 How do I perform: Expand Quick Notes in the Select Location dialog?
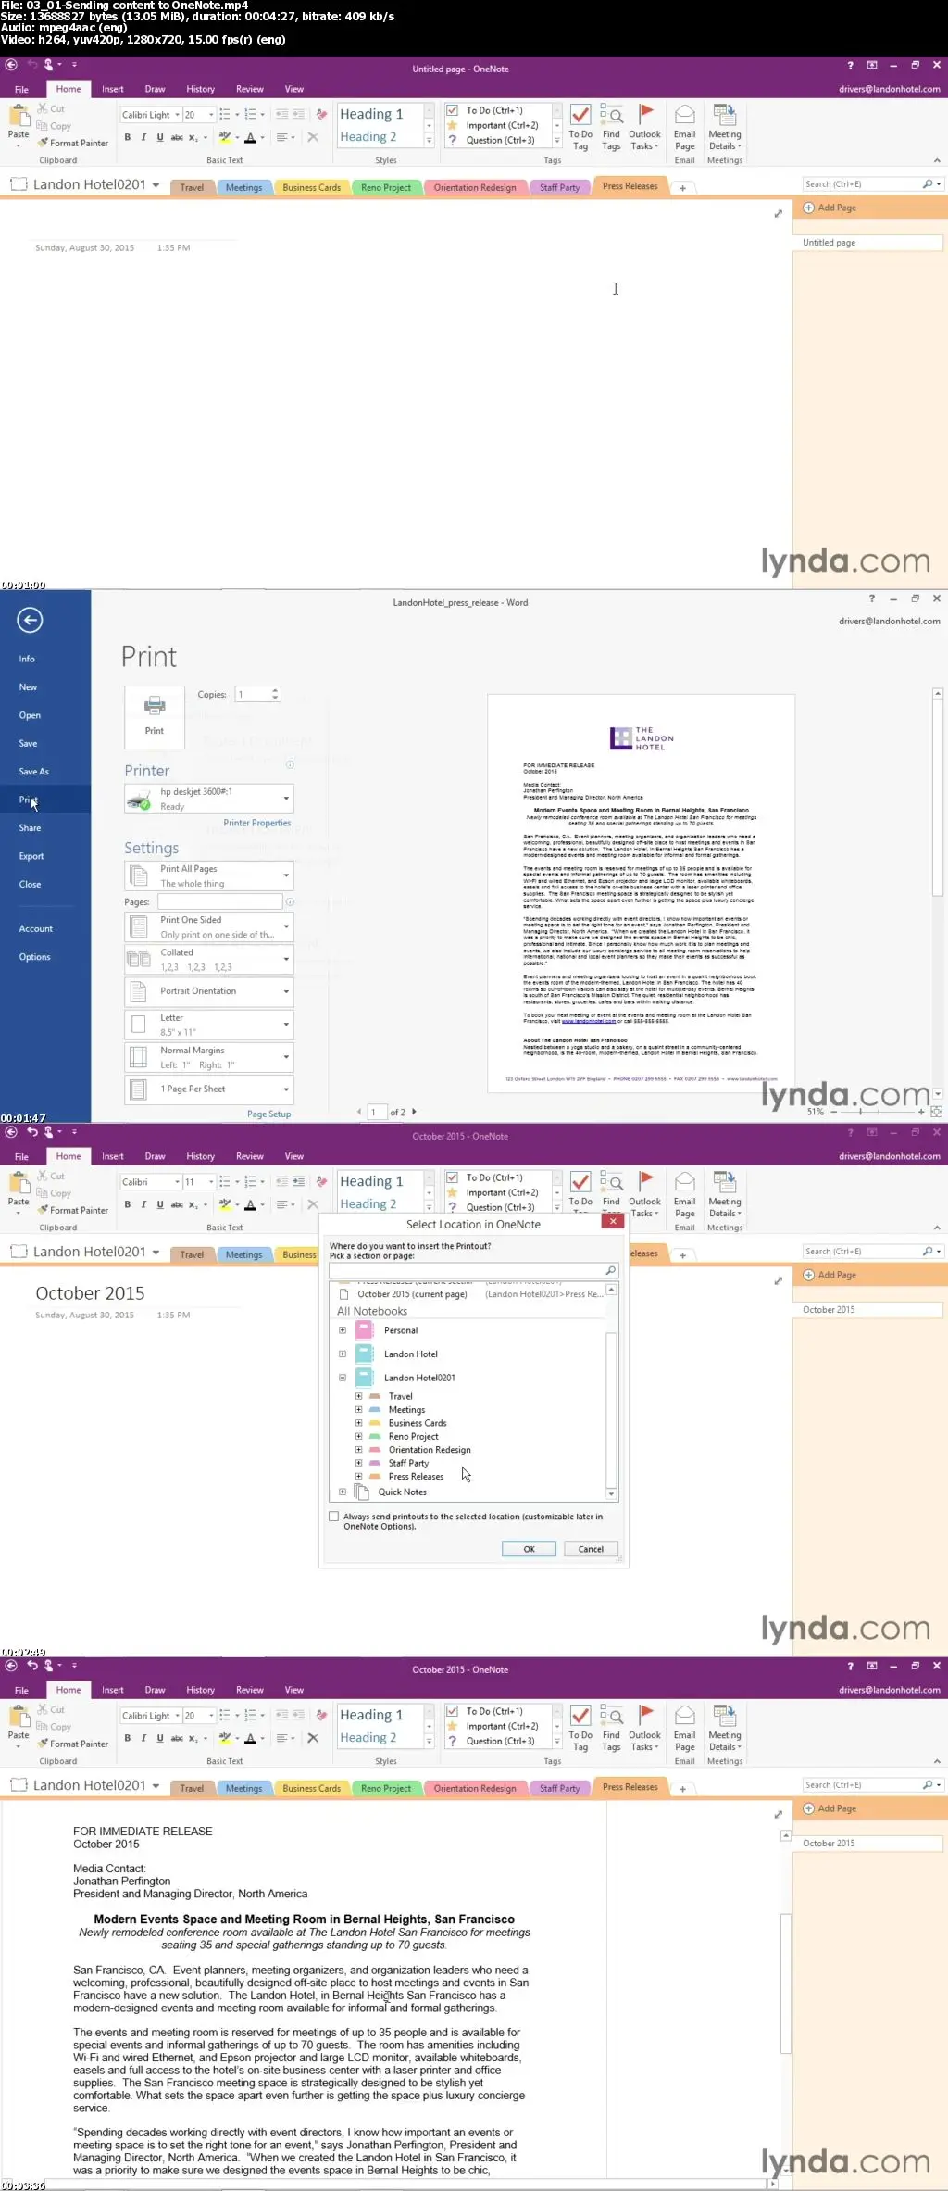[x=343, y=1492]
